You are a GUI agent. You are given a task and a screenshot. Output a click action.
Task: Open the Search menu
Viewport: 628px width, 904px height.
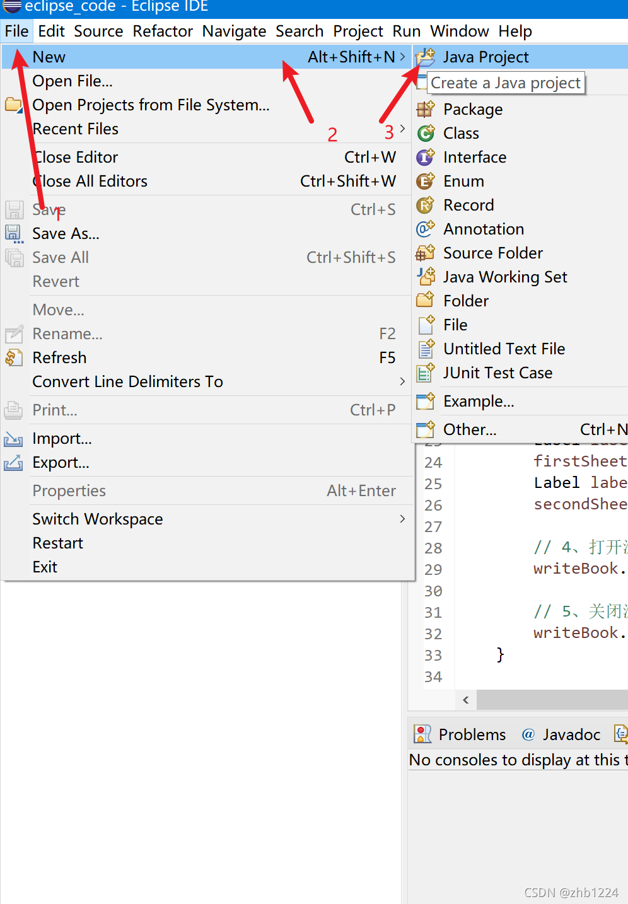point(299,31)
